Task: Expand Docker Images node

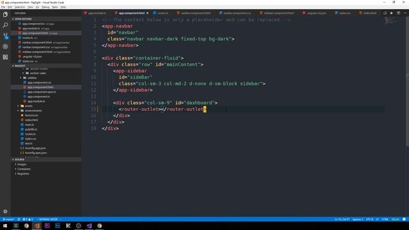Action: (x=22, y=165)
